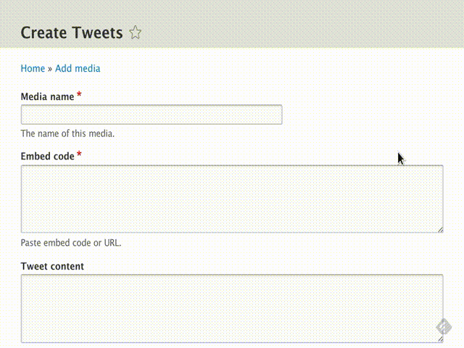Click the Tweet content field label
Viewport: 464px width, 348px height.
click(52, 266)
